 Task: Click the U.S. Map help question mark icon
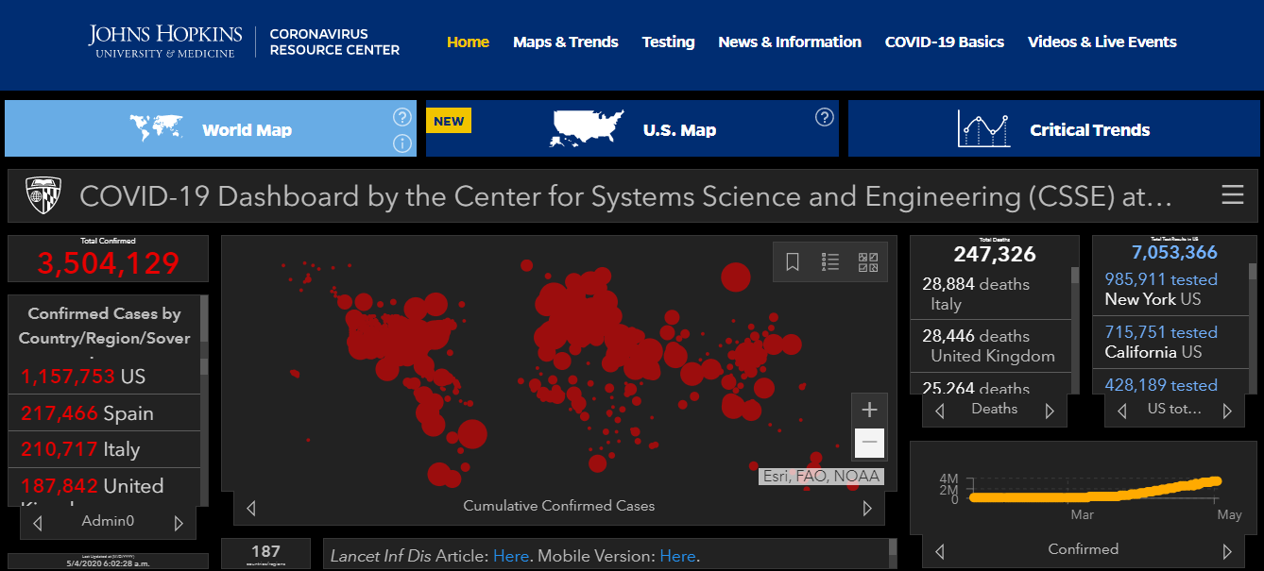pos(825,117)
